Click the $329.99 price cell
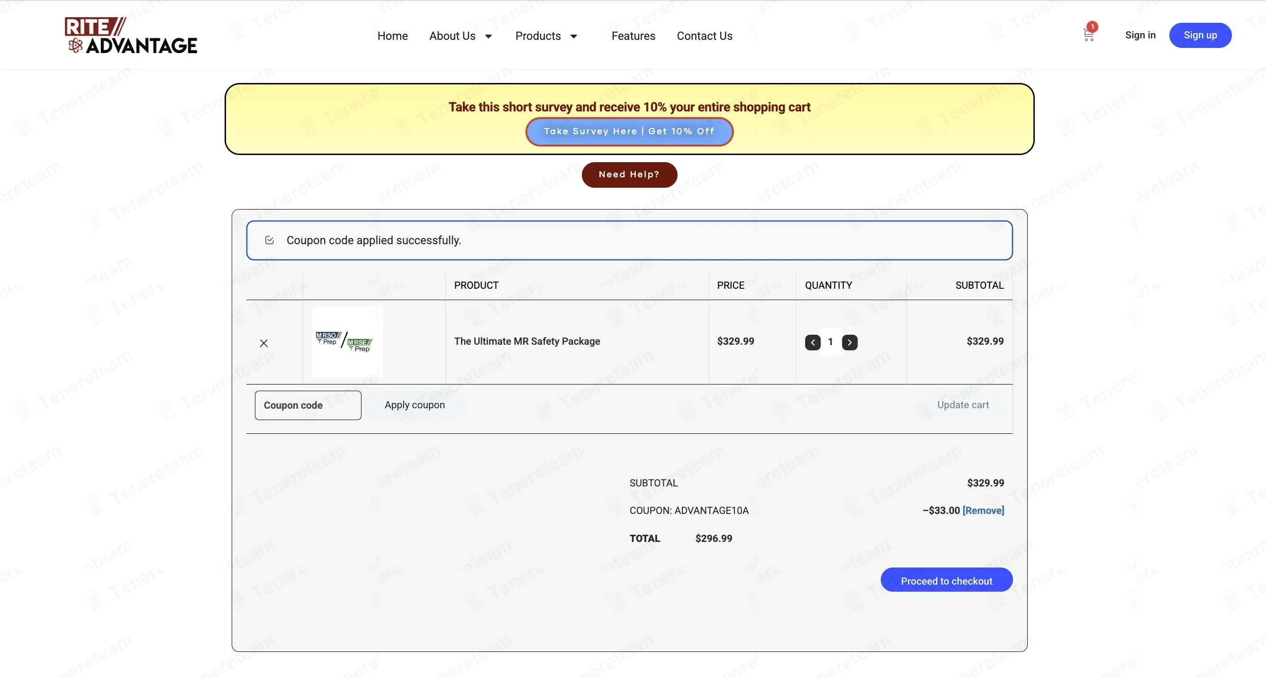This screenshot has width=1266, height=678. point(735,341)
